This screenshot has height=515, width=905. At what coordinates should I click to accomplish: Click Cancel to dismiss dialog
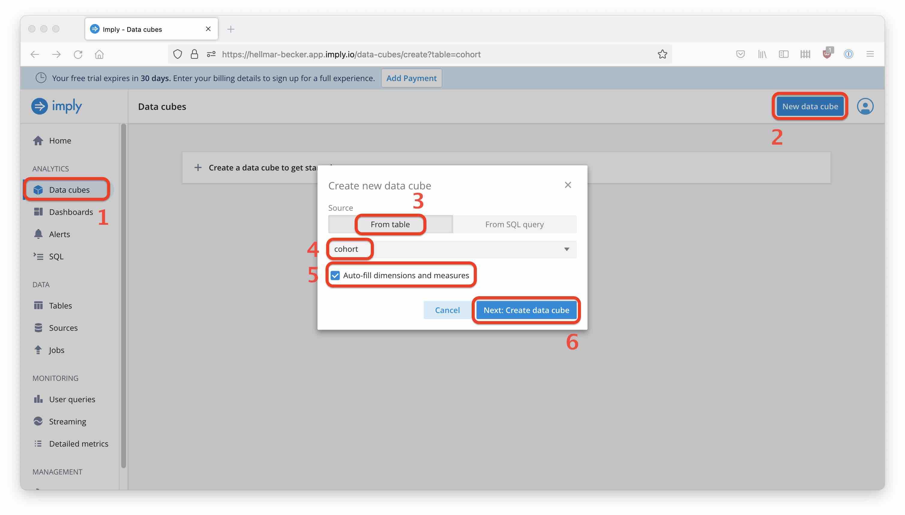447,310
